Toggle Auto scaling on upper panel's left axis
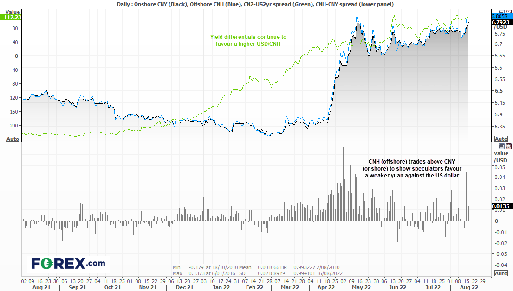Viewport: 513px width, 291px height. point(13,139)
